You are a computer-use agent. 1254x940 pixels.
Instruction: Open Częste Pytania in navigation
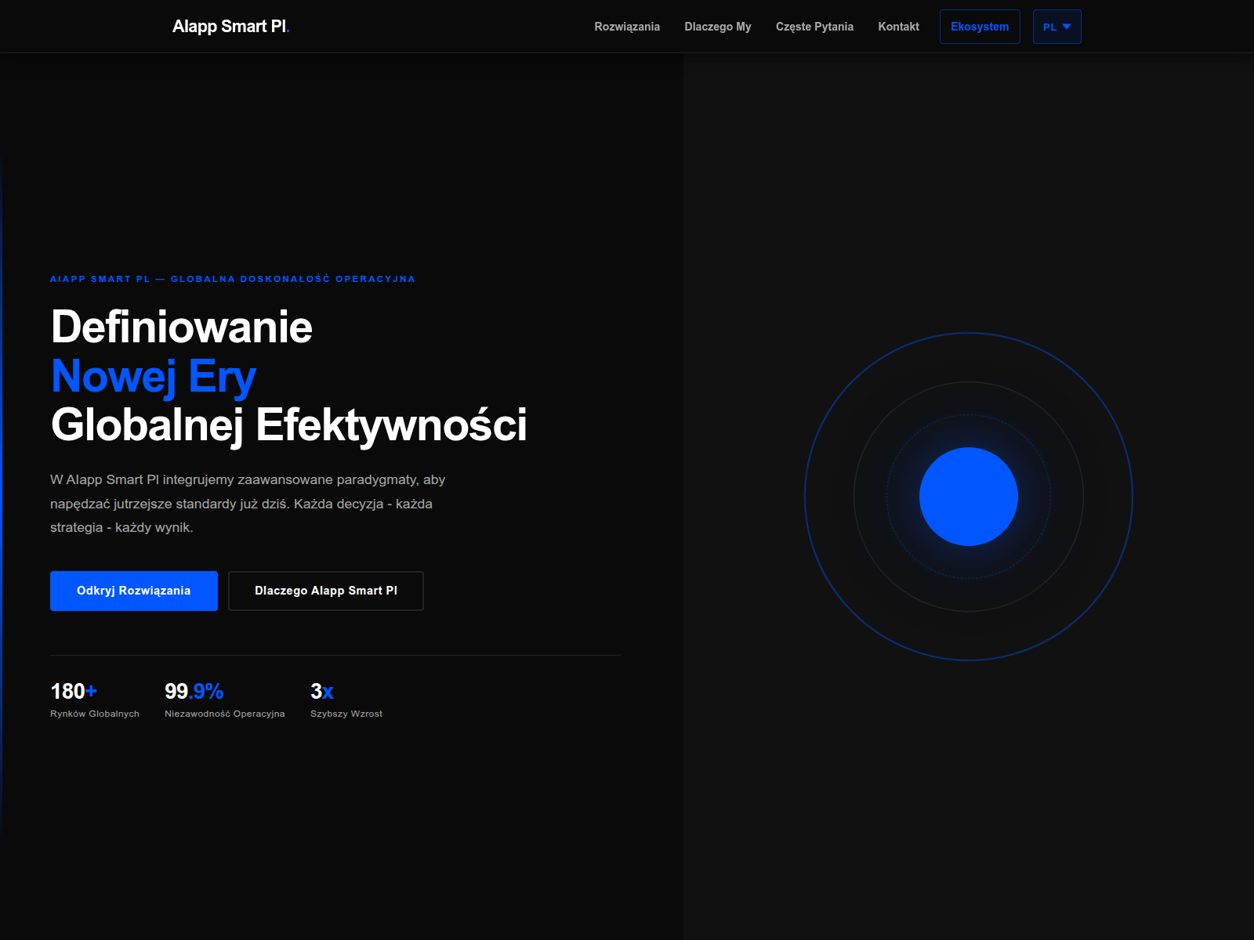814,27
